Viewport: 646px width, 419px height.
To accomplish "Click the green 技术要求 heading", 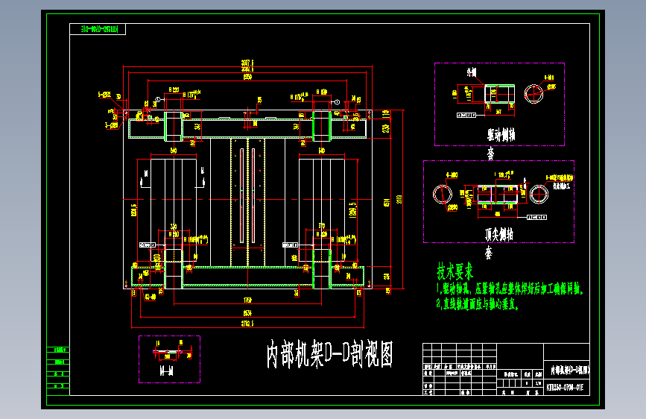I will pos(455,271).
